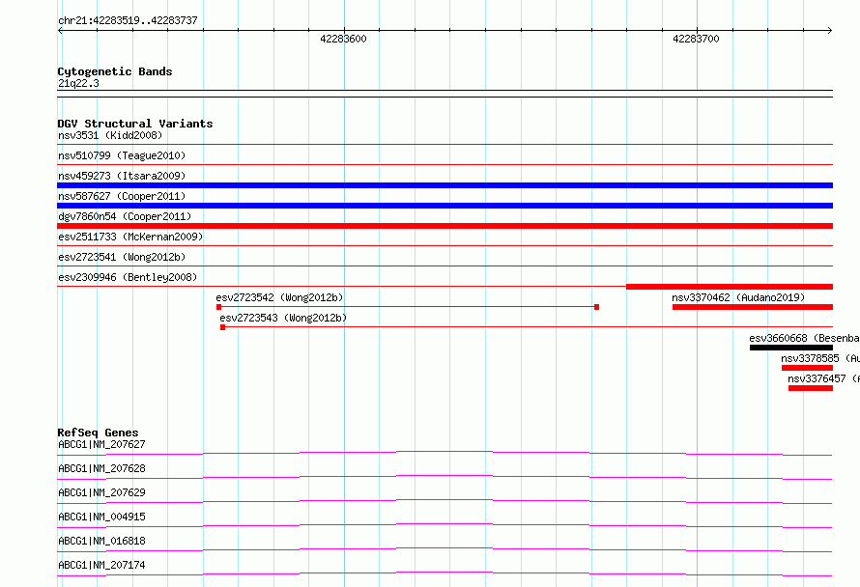The height and width of the screenshot is (587, 860).
Task: Select variant esv2511733 (McKernan2009)
Action: click(130, 237)
